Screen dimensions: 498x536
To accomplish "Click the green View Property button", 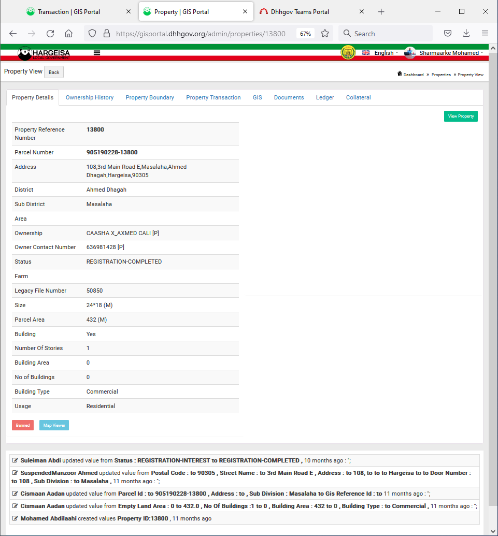I will (461, 116).
